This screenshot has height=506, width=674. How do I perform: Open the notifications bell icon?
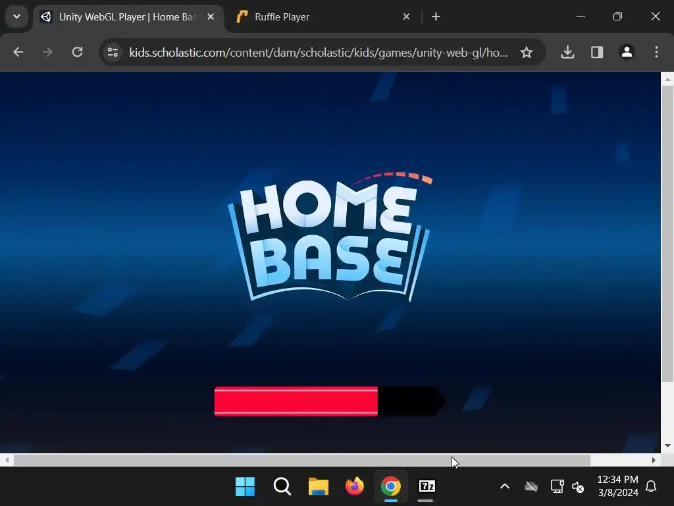651,486
